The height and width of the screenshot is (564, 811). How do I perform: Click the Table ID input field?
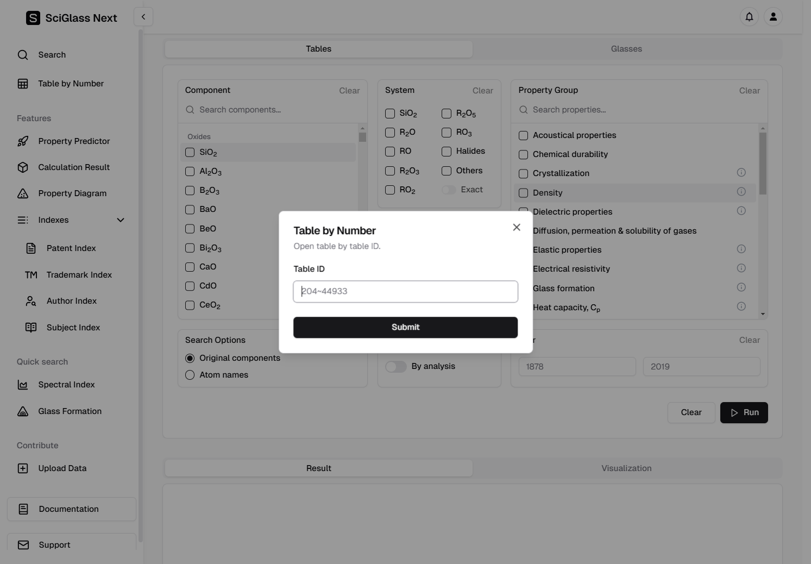point(405,291)
